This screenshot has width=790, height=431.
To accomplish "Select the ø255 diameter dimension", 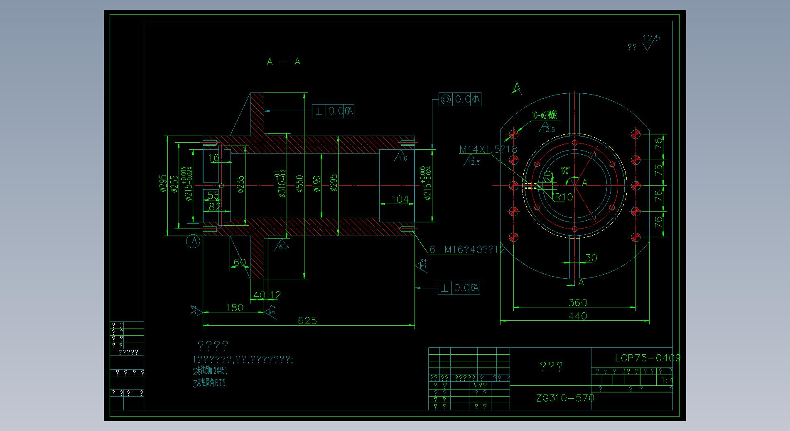I will coord(174,183).
